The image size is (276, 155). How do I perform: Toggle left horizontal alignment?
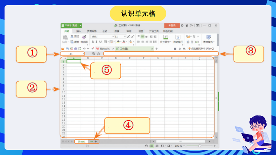coord(138,42)
